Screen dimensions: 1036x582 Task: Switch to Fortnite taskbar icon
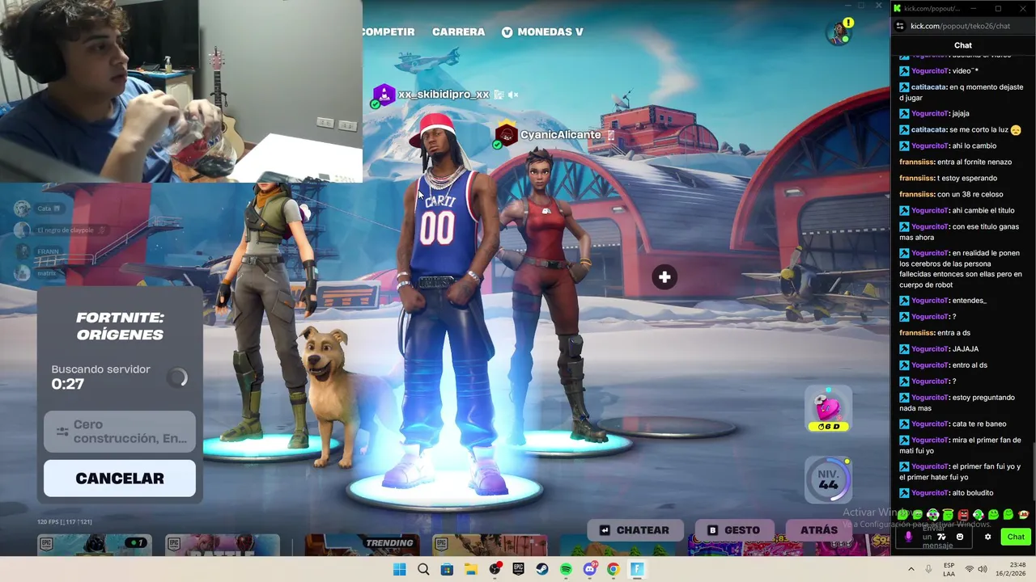coord(637,570)
